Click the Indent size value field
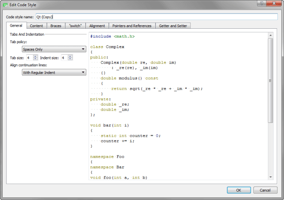 65,58
